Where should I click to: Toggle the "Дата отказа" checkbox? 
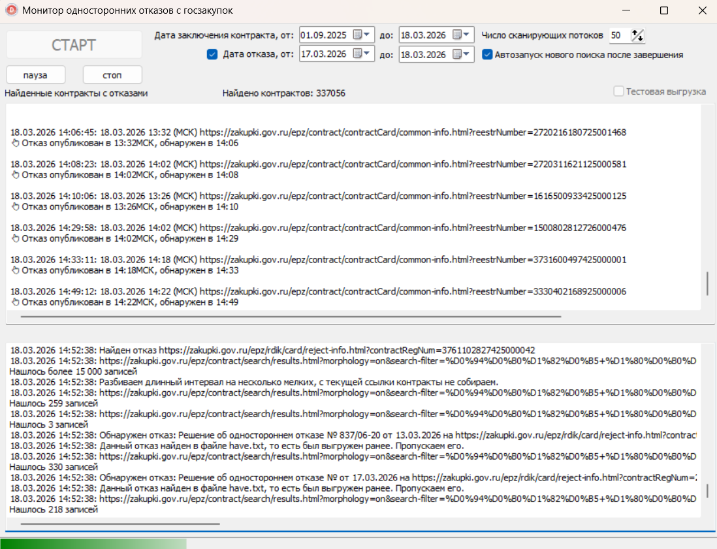[x=212, y=55]
